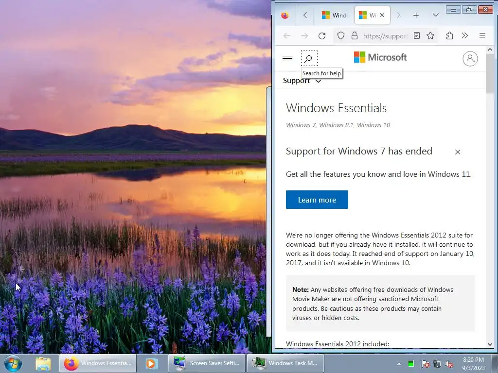Open muted volume tray icon
The width and height of the screenshot is (498, 373).
449,364
